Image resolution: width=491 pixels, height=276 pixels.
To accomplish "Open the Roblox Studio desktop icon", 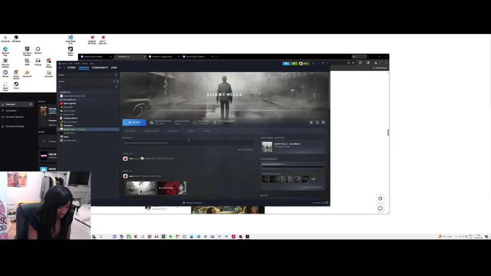I will pos(70,51).
